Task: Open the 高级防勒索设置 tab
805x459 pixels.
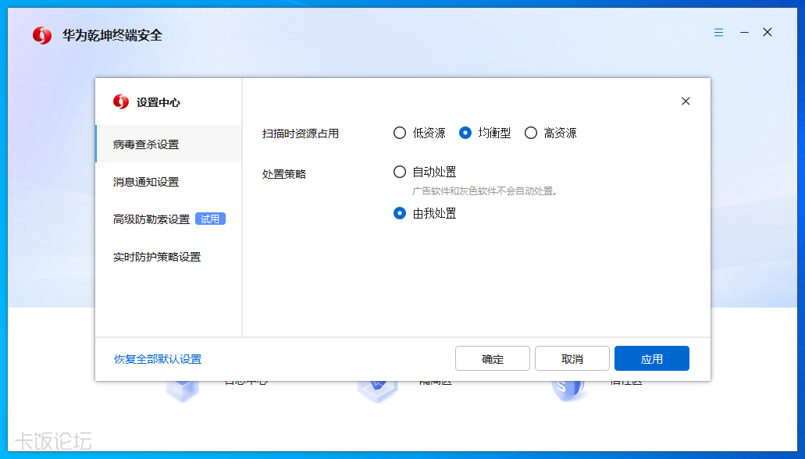Action: pyautogui.click(x=151, y=219)
